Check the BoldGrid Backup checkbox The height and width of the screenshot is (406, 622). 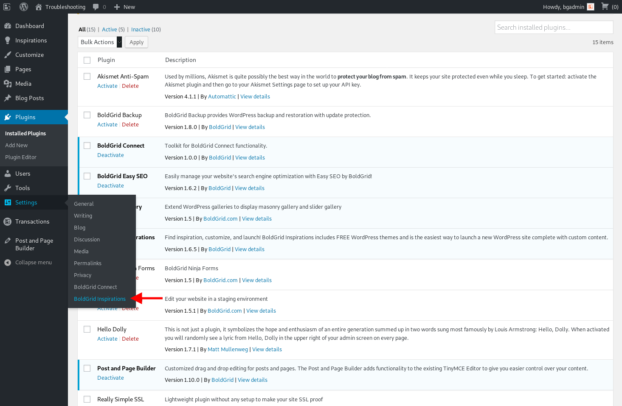(87, 115)
